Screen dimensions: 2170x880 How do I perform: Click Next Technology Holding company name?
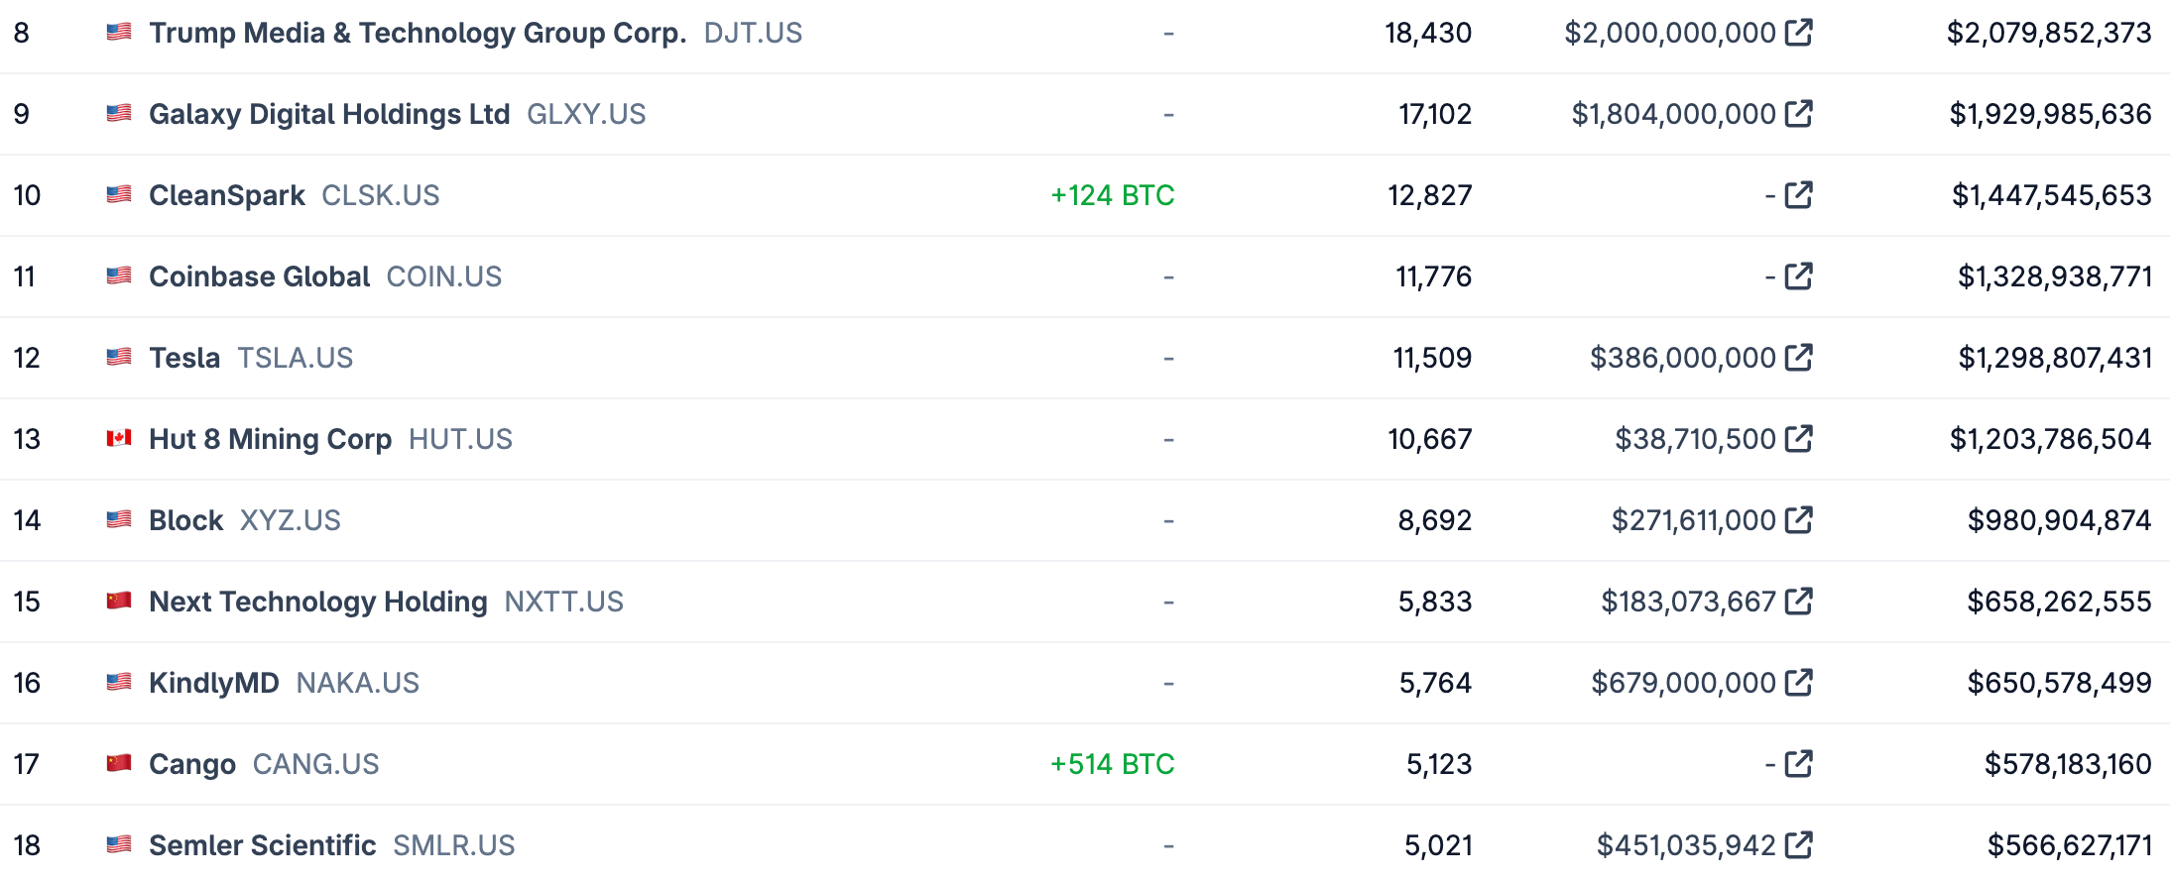tap(317, 602)
